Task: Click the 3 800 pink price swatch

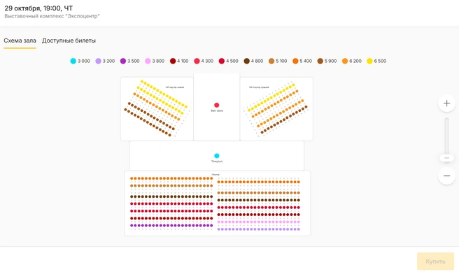Action: point(148,61)
